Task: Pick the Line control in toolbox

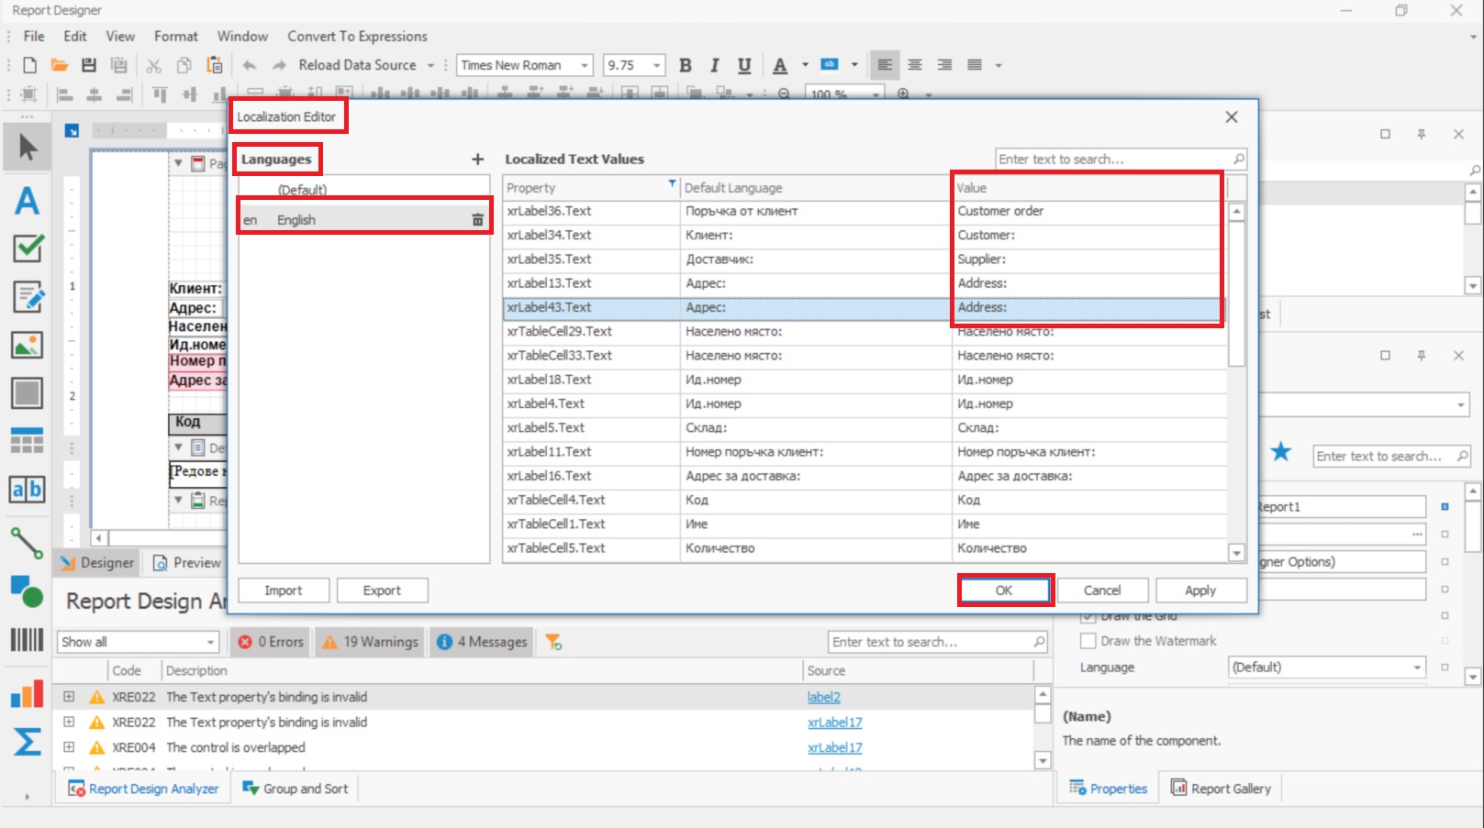Action: click(27, 543)
